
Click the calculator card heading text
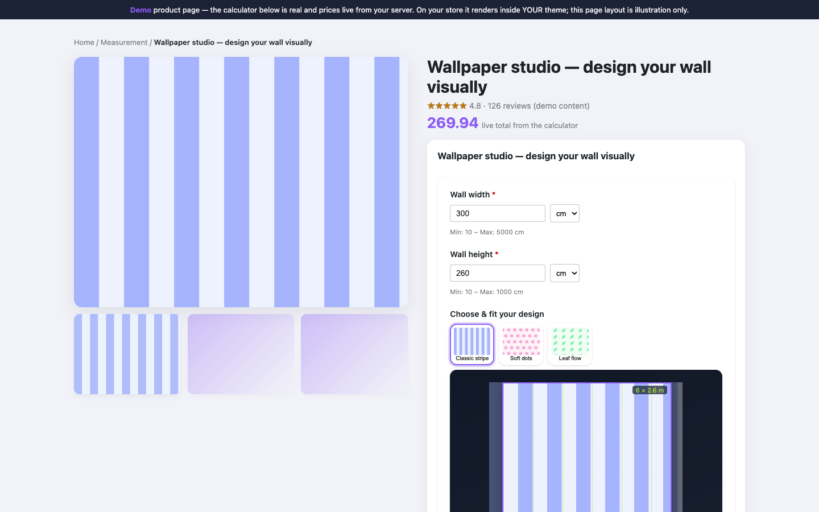536,156
